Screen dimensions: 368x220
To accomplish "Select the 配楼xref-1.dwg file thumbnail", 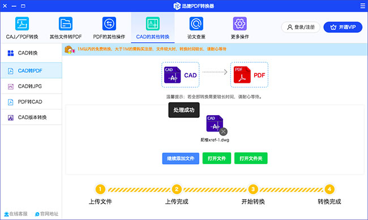I will tap(215, 124).
